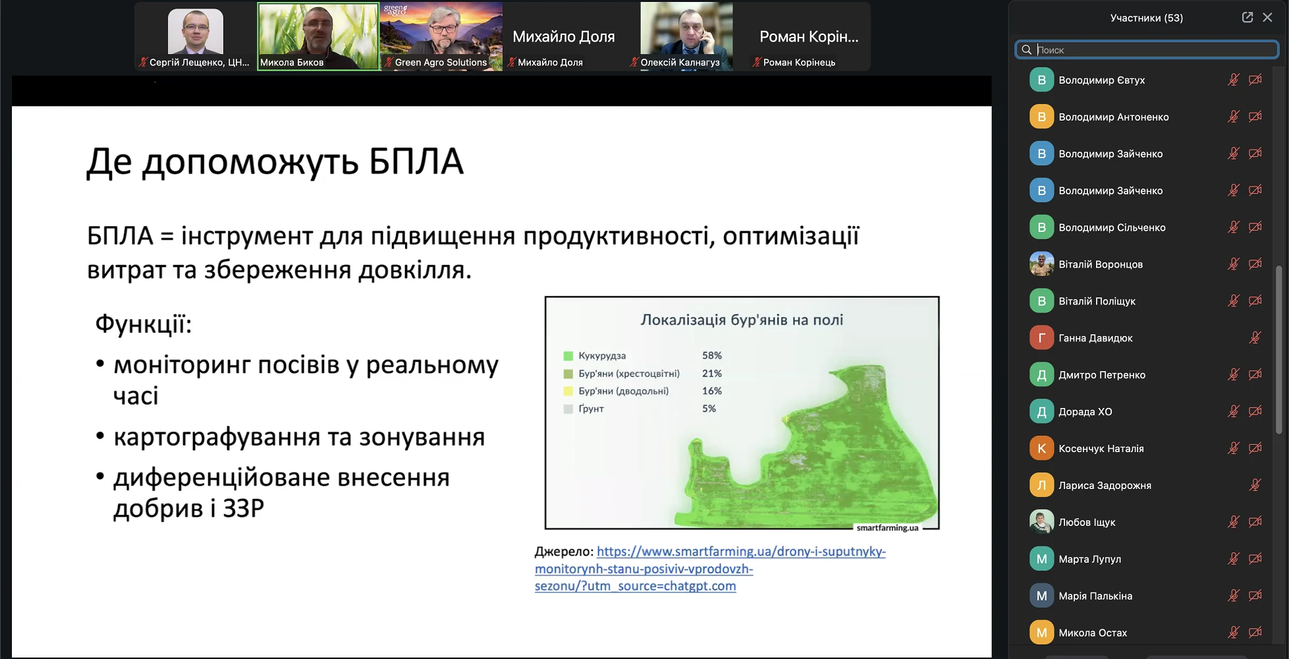Click Любов Іщук avatar in participants
This screenshot has height=659, width=1289.
coord(1041,522)
